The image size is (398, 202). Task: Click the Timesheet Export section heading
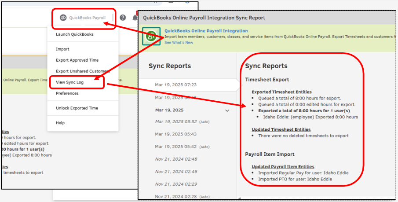pos(267,80)
